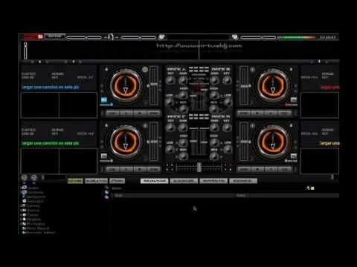Image resolution: width=357 pixels, height=267 pixels.
Task: Toggle the small square button beside Deck D jog wheel
Action: [x=294, y=156]
